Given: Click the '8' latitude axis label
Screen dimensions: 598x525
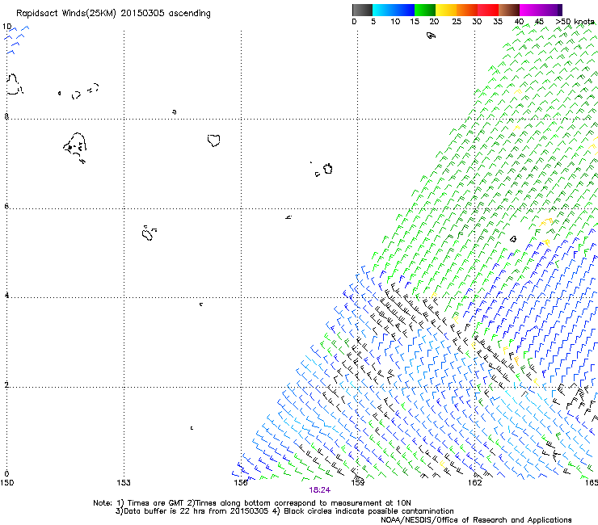Looking at the screenshot, I should (x=6, y=116).
